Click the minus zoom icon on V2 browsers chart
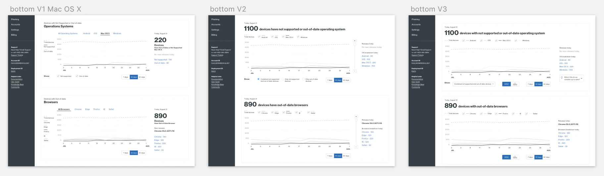The image size is (604, 176). coord(356,146)
